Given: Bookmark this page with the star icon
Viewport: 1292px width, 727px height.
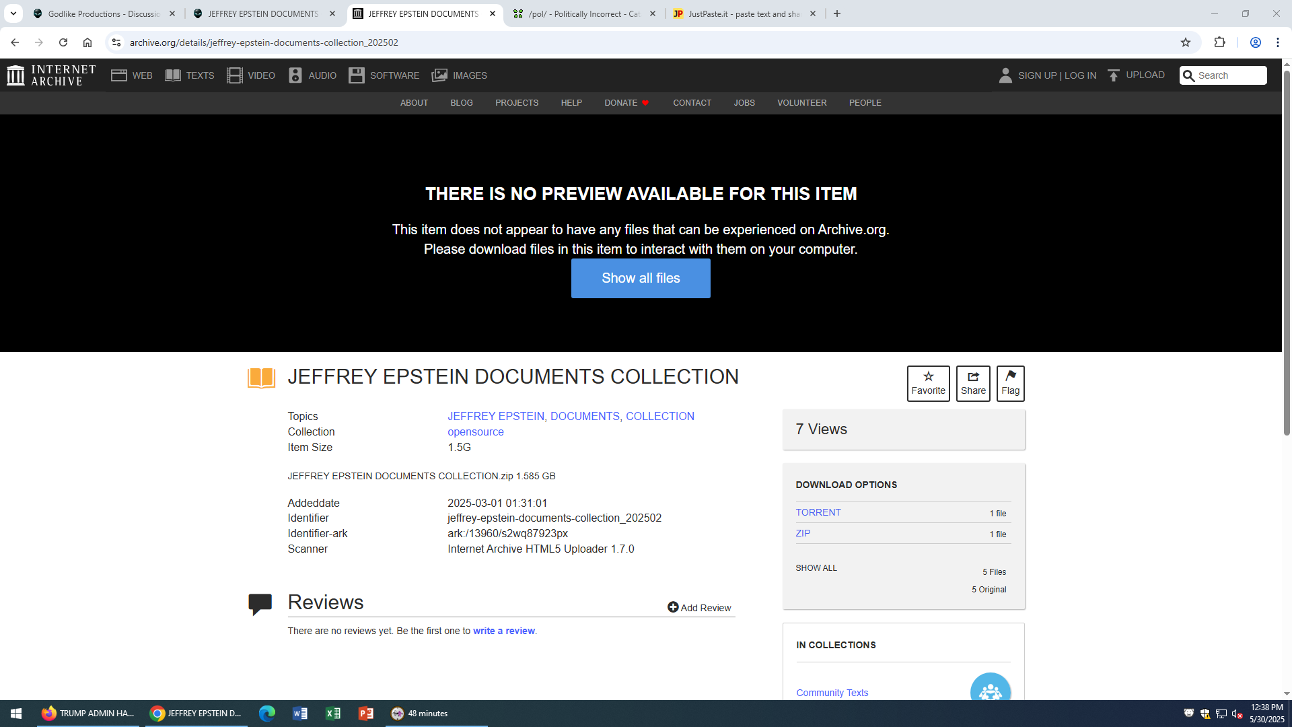Looking at the screenshot, I should 1186,42.
